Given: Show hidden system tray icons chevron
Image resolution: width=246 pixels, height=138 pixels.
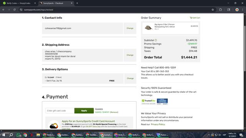Looking at the screenshot, I should pyautogui.click(x=208, y=135).
